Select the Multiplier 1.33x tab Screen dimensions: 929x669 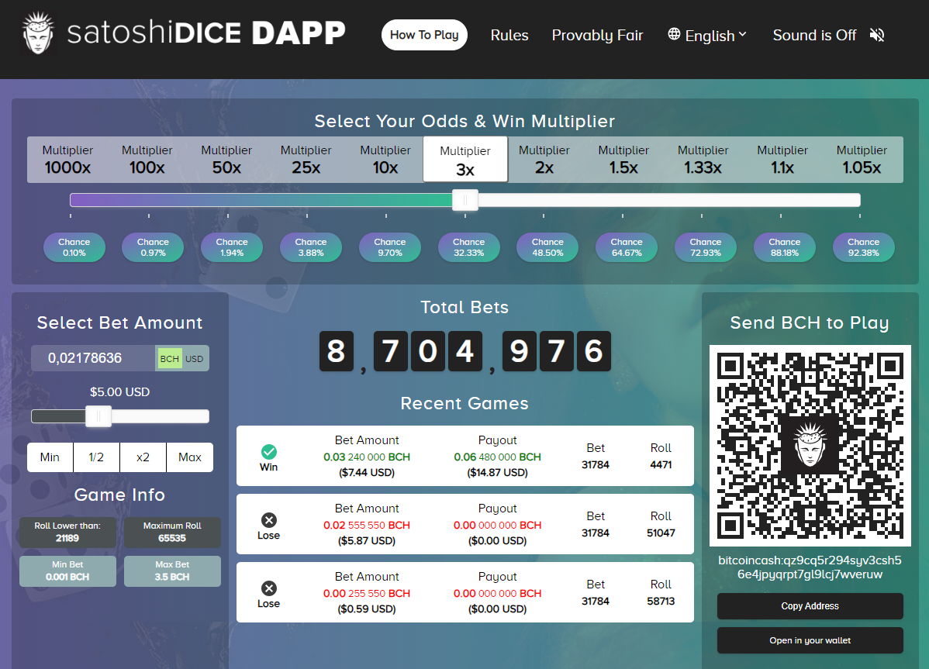coord(703,160)
